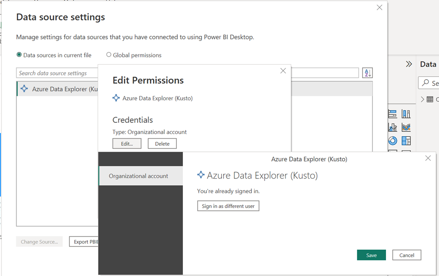Click the Export PBIDS button
The image size is (439, 276).
coord(84,242)
